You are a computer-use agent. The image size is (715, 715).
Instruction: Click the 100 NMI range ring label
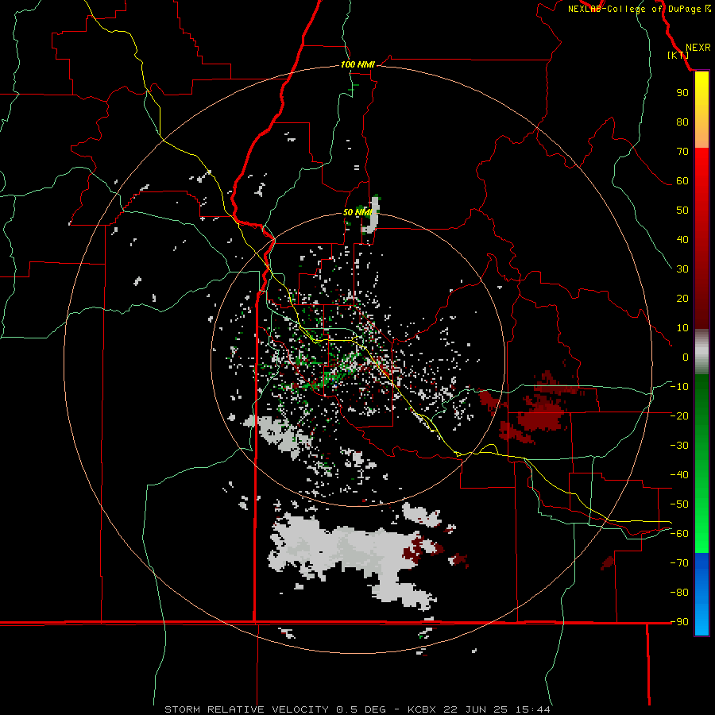pos(357,64)
